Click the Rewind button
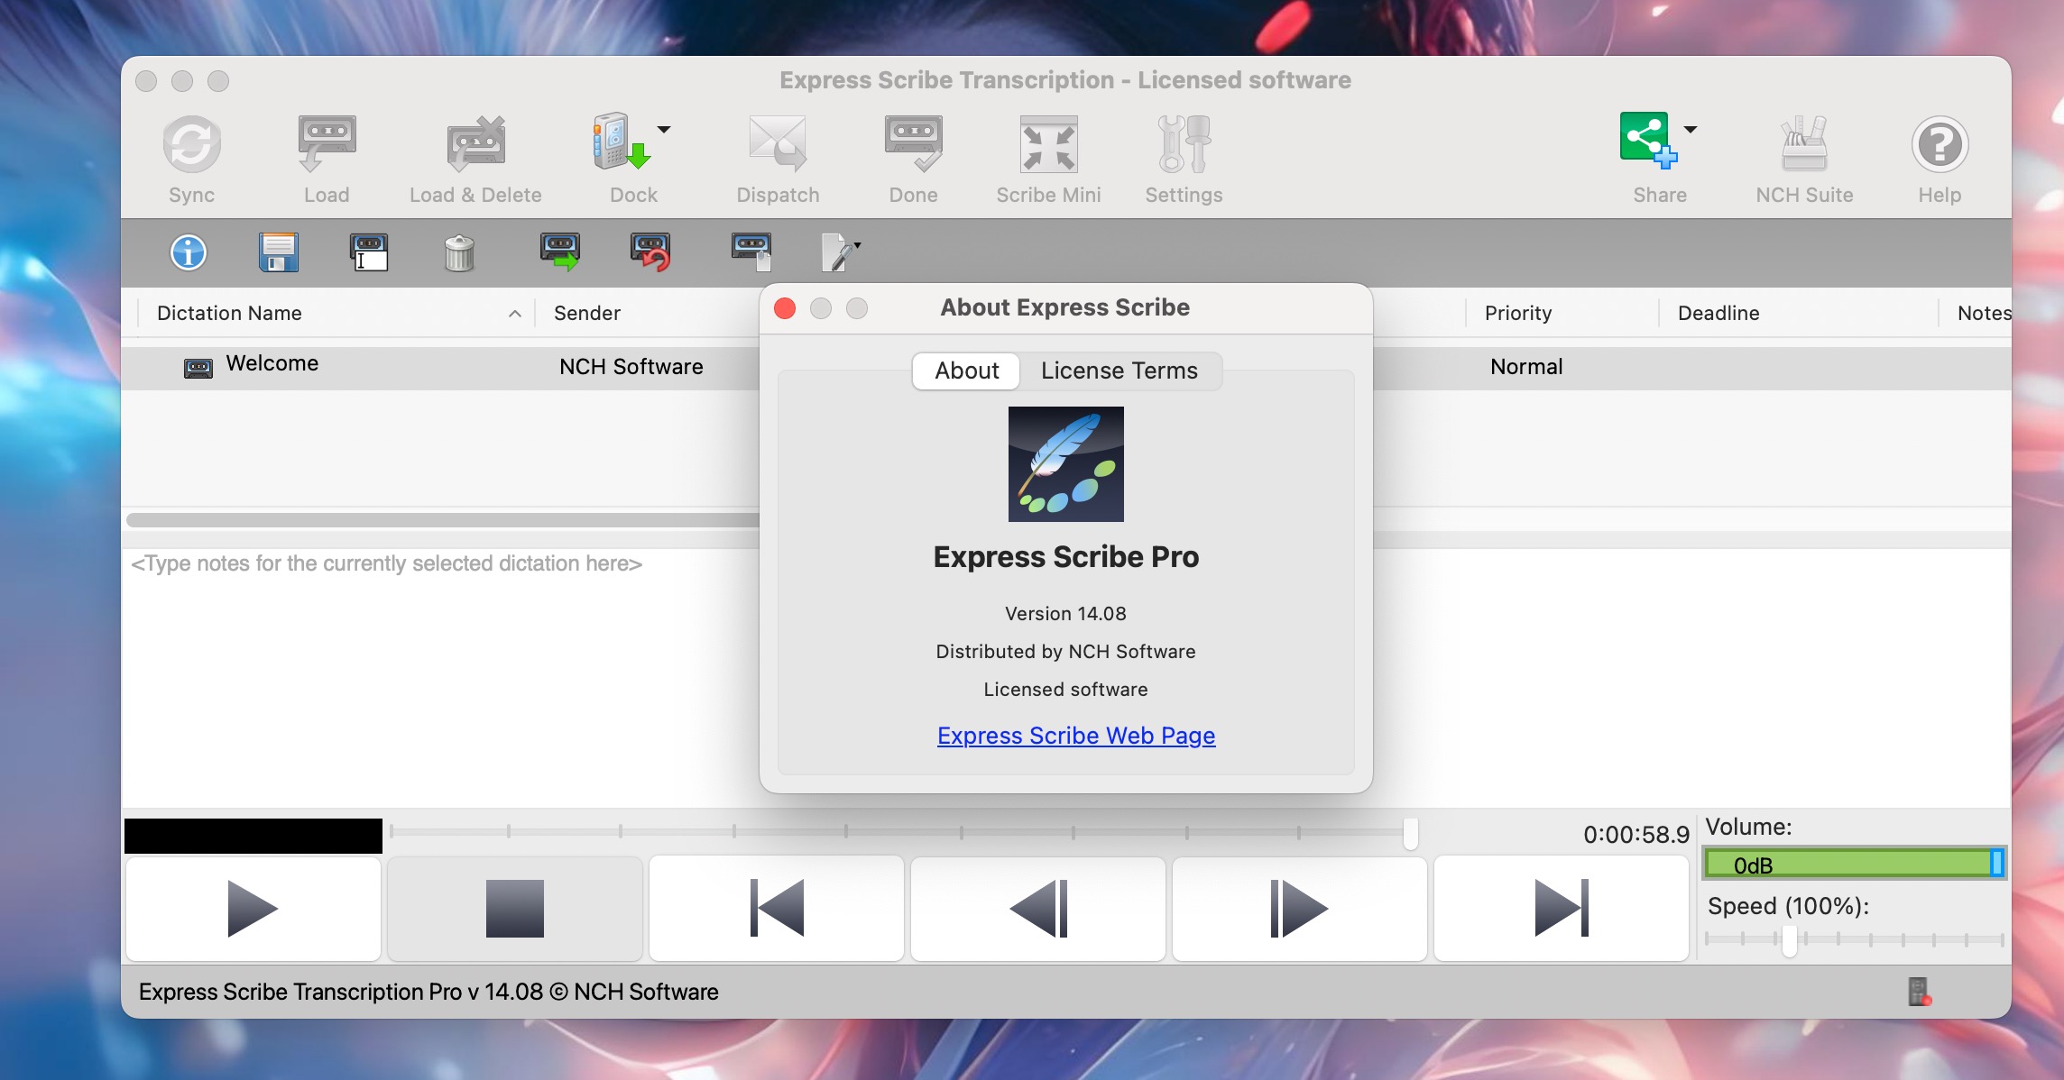Image resolution: width=2064 pixels, height=1080 pixels. [1038, 909]
